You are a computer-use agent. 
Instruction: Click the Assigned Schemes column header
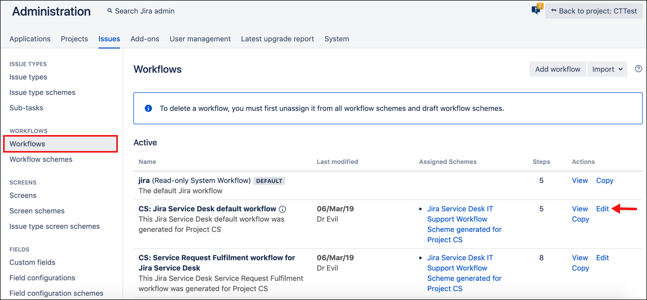(x=448, y=162)
